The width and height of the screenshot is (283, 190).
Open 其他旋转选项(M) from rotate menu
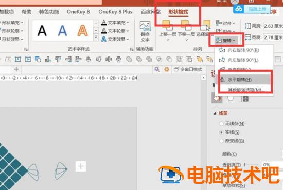[244, 90]
